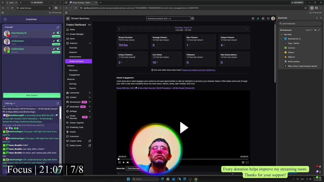This screenshot has height=182, width=324.
Task: Open the VOD player settings gear
Action: (x=243, y=163)
